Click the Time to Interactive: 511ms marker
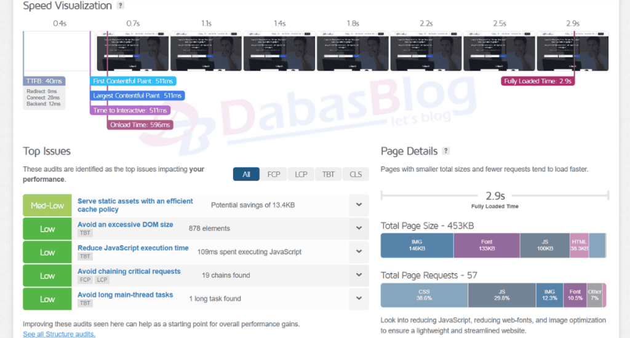Image resolution: width=630 pixels, height=338 pixels. (x=130, y=110)
